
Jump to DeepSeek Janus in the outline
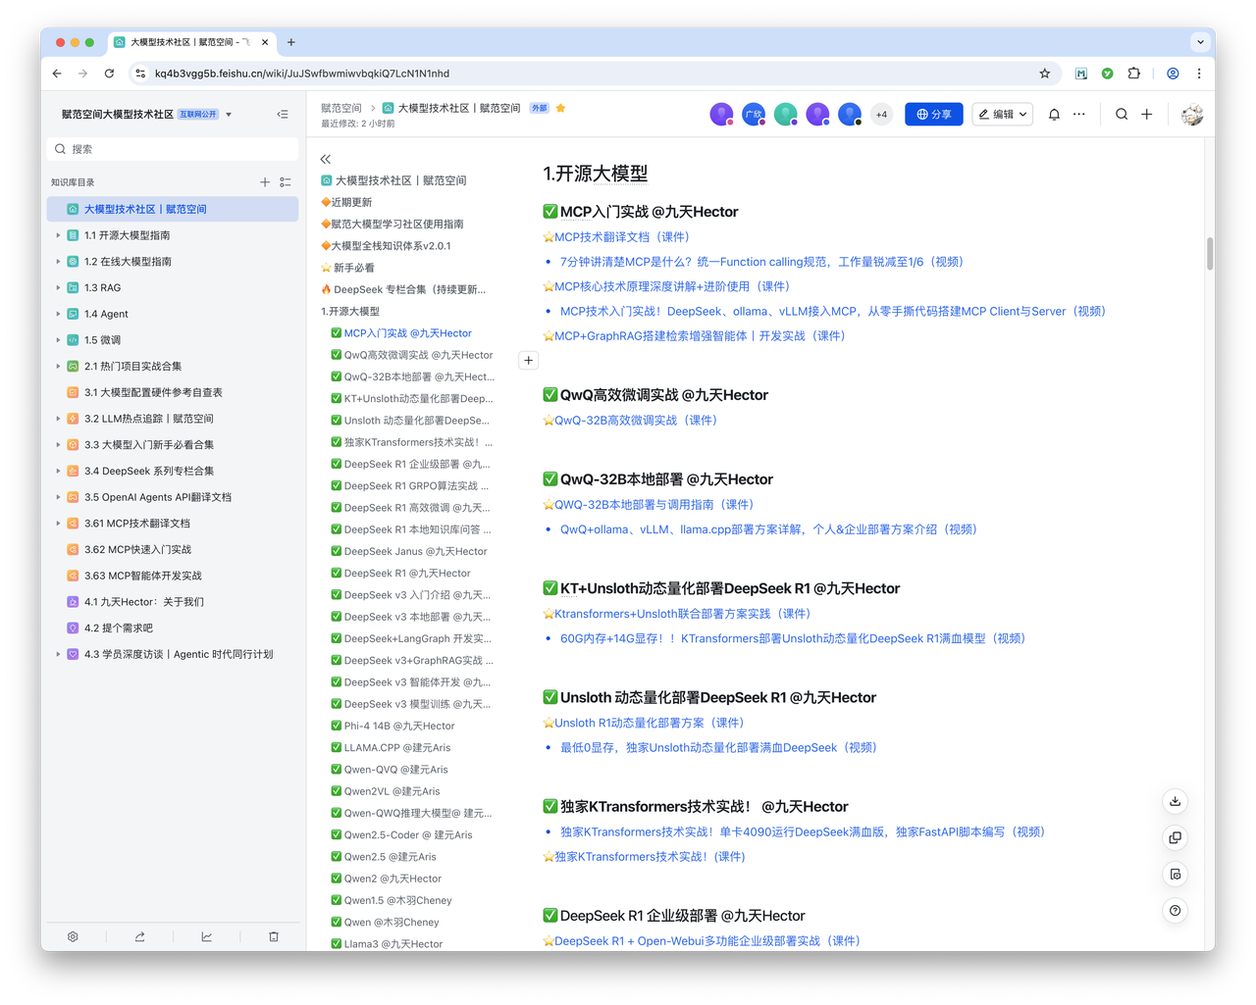click(409, 551)
